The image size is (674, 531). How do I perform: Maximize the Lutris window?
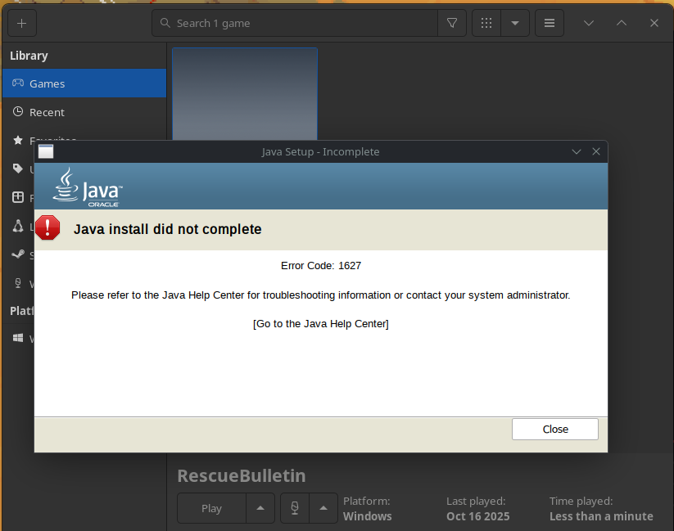(x=622, y=23)
